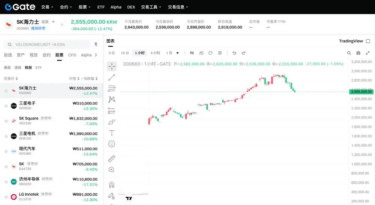Sort list by 交易对 column
375x205 pixels.
pos(11,79)
